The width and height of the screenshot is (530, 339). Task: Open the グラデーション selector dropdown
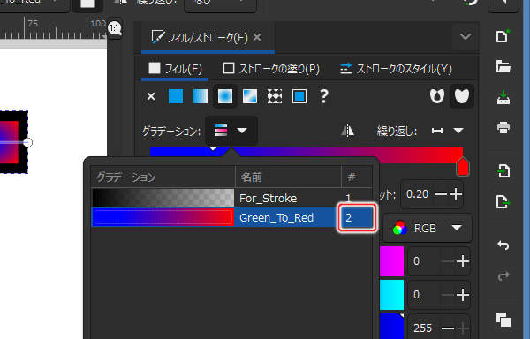coord(231,131)
